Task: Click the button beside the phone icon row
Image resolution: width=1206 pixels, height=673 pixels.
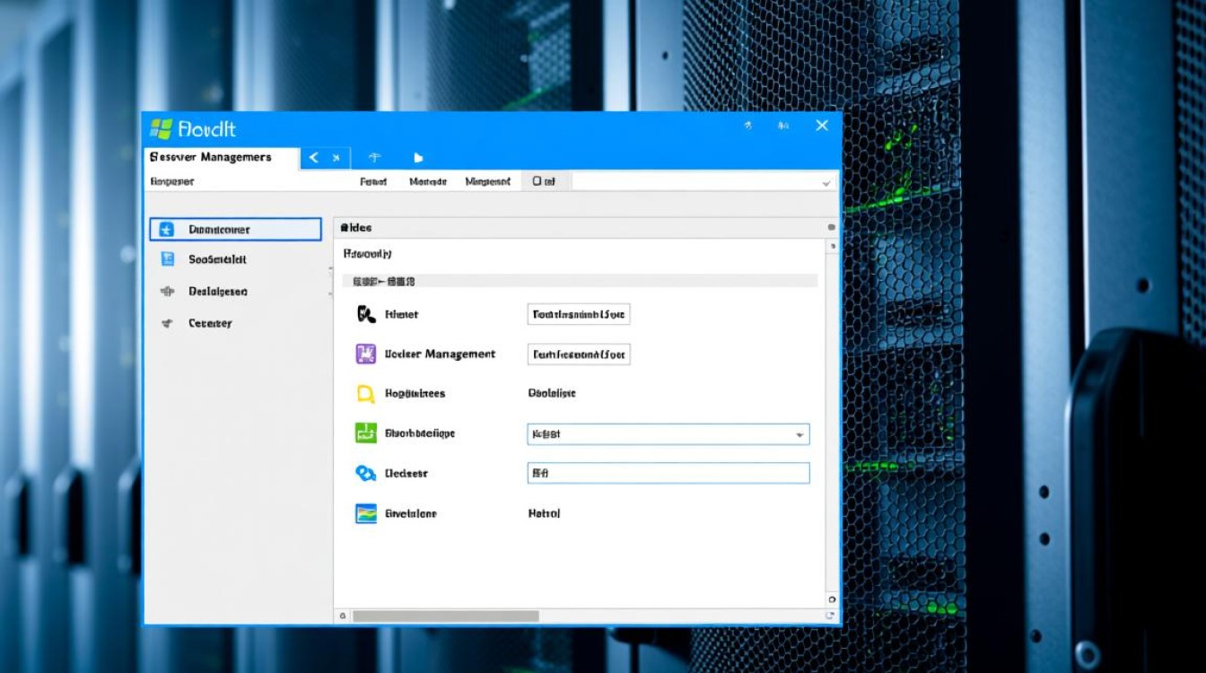Action: point(579,314)
